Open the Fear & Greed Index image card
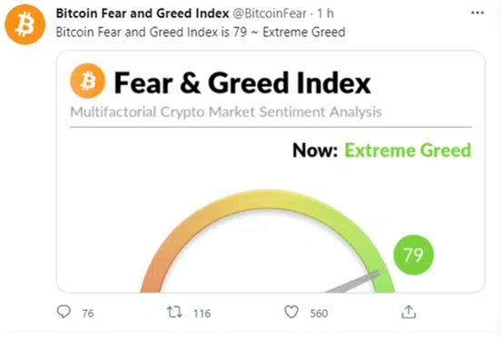503x339 pixels. [x=271, y=171]
